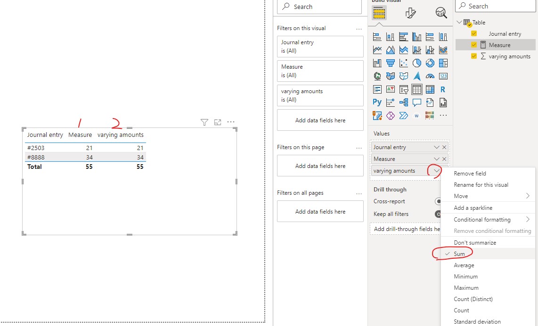Select the Ribbon chart visual

[443, 50]
